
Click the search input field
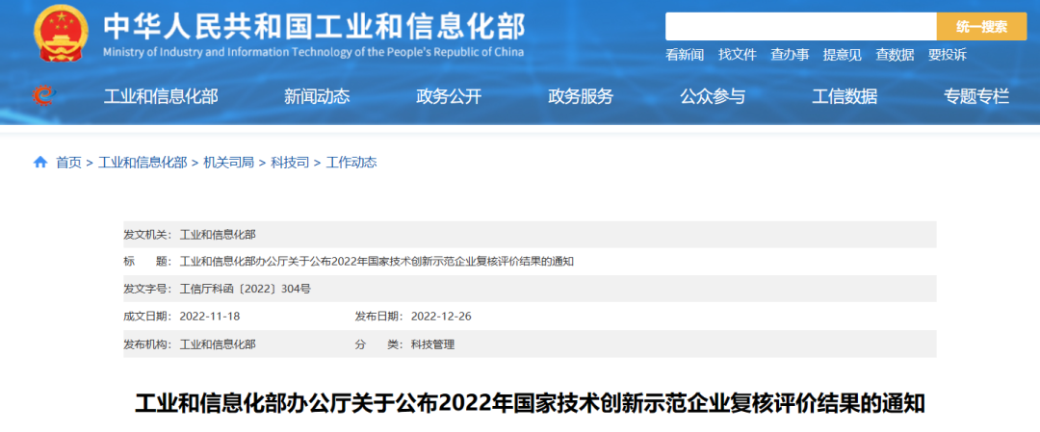coord(800,27)
